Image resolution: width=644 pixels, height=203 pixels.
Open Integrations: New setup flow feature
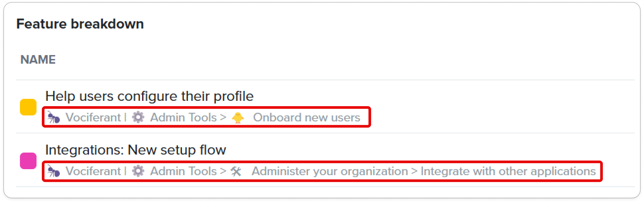click(135, 150)
